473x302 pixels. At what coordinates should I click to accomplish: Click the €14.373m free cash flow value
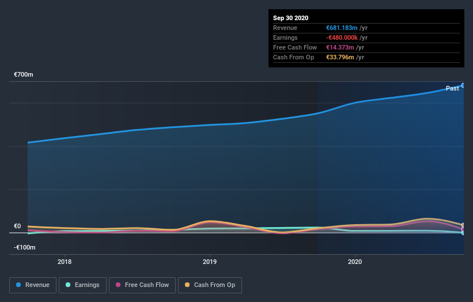click(340, 47)
